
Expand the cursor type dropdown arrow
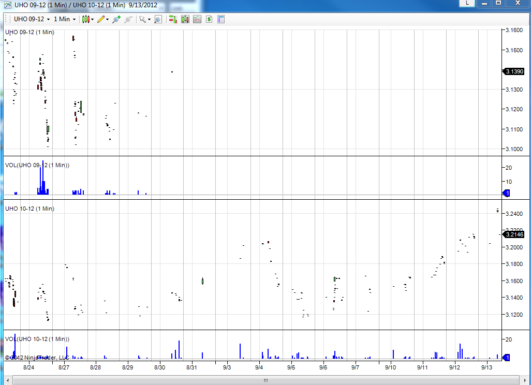[150, 19]
